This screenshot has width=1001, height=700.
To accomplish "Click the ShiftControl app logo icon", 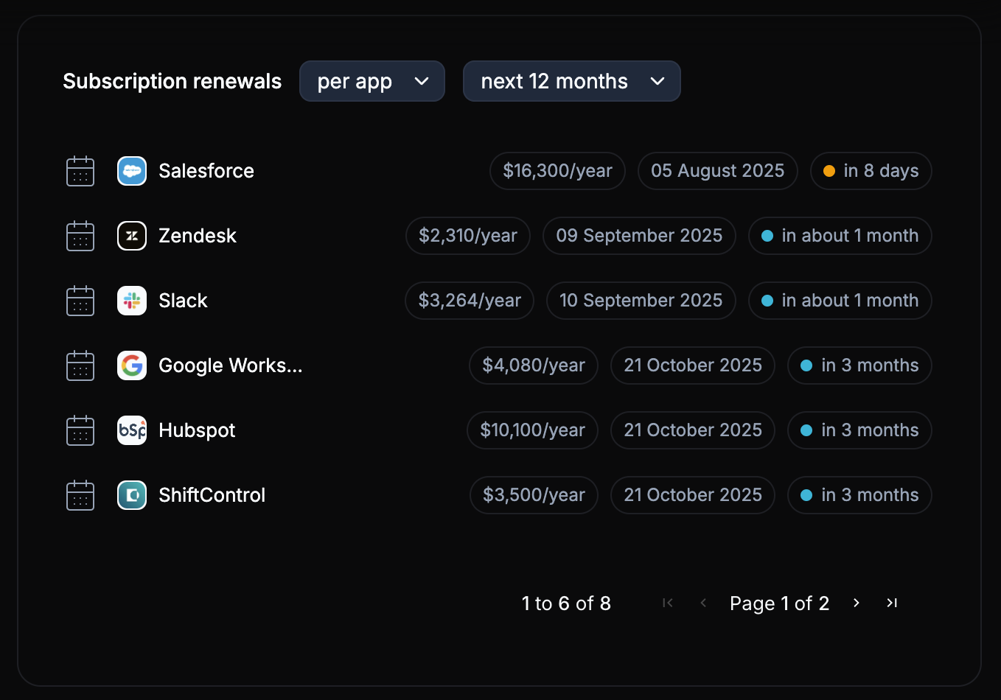I will (x=132, y=495).
